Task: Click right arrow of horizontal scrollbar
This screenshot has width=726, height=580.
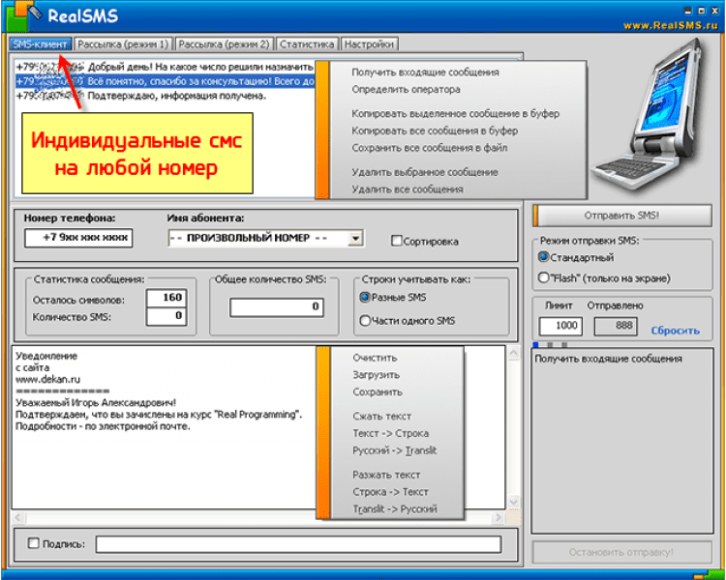Action: [499, 517]
